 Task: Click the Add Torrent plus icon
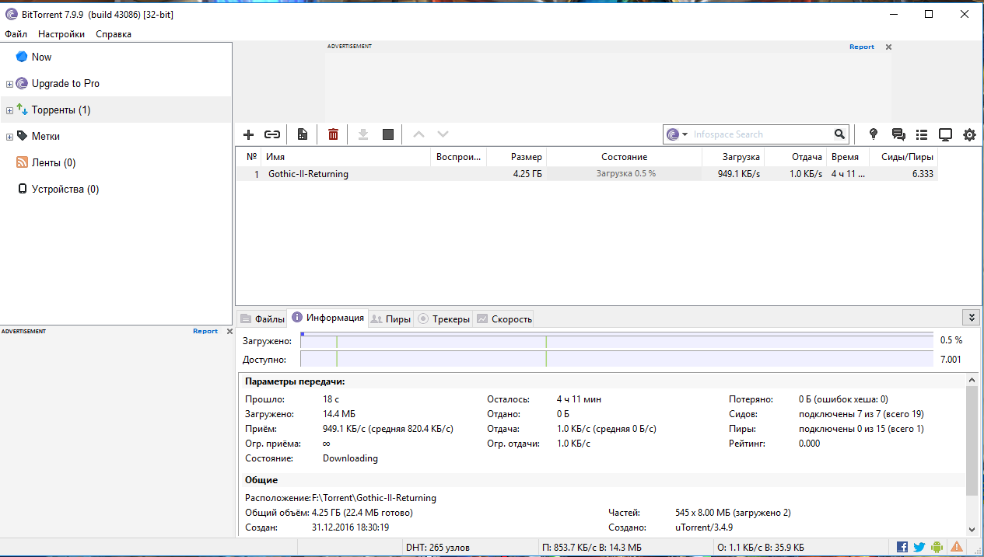coord(249,134)
